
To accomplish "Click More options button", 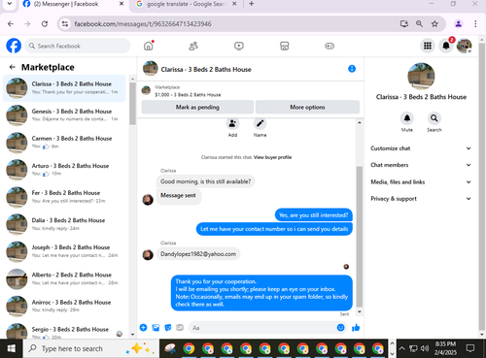I will (x=307, y=107).
